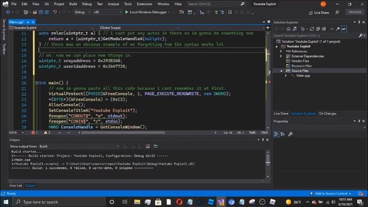368x207 pixels.
Task: Click the main Search (Ctrl+Q) box
Action: (216, 4)
